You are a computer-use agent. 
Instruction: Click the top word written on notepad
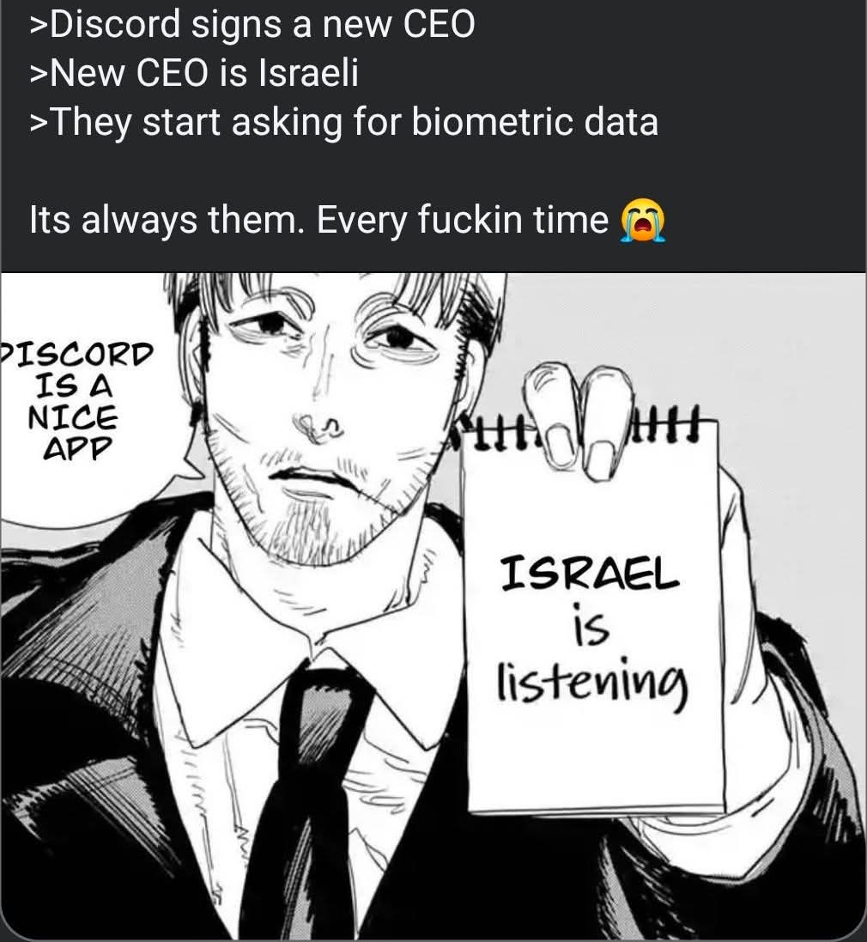(590, 574)
